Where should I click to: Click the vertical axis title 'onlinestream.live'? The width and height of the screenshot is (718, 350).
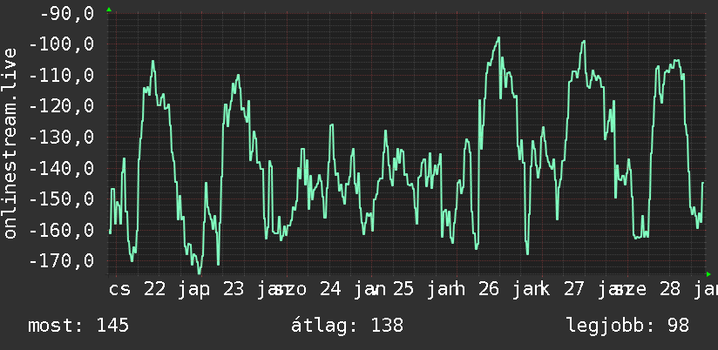pos(10,143)
